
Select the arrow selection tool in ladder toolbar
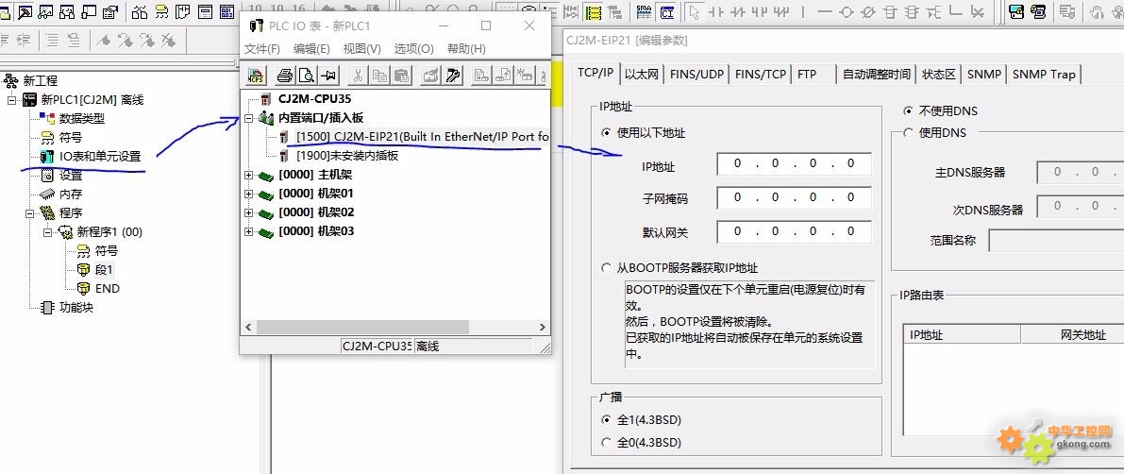click(694, 12)
